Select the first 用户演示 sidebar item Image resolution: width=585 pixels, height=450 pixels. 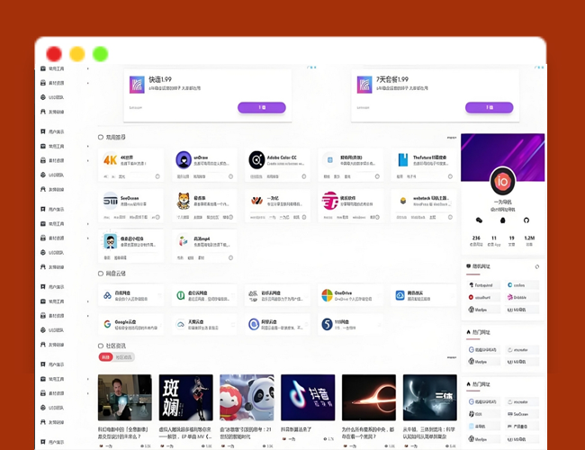tap(57, 131)
